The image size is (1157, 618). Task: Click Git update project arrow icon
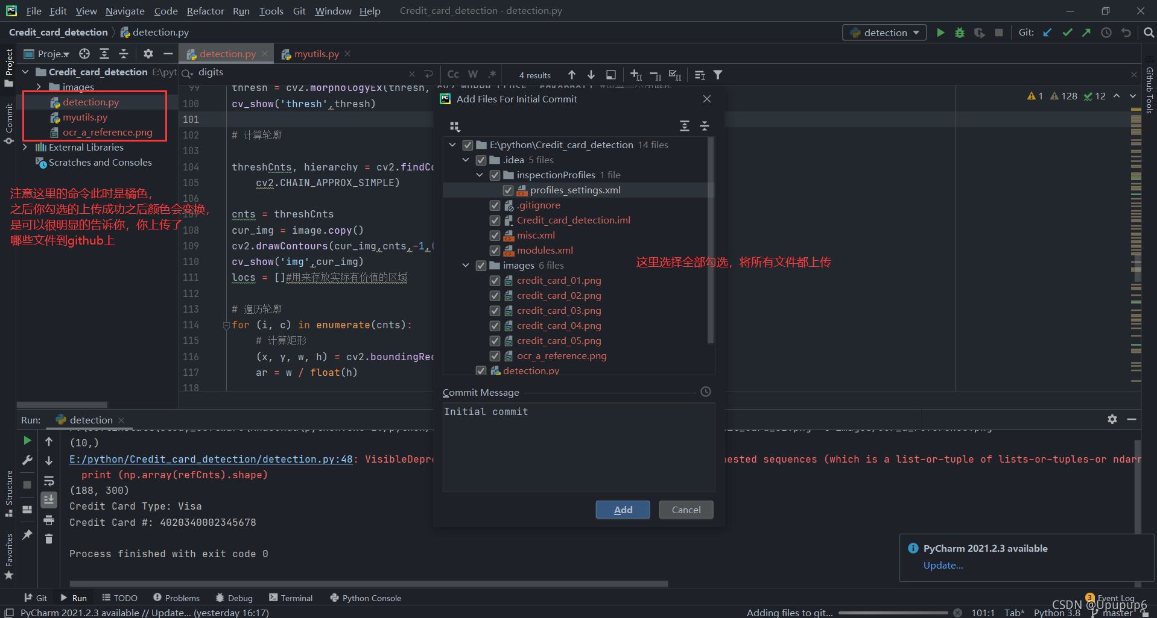(1048, 33)
